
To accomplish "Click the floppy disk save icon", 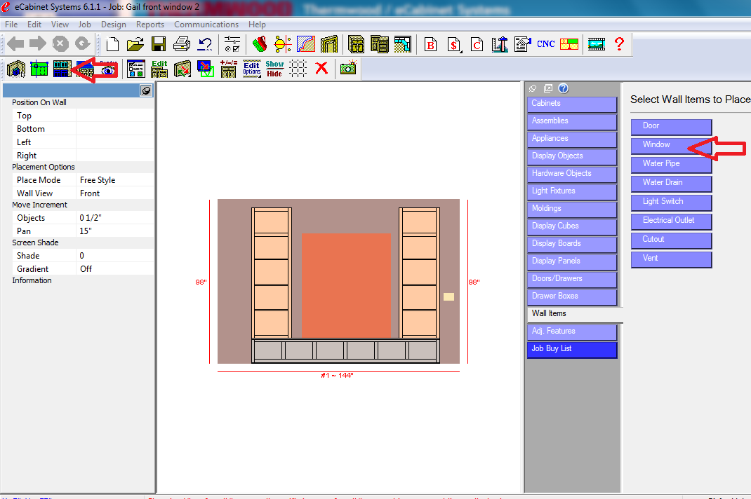I will [159, 44].
